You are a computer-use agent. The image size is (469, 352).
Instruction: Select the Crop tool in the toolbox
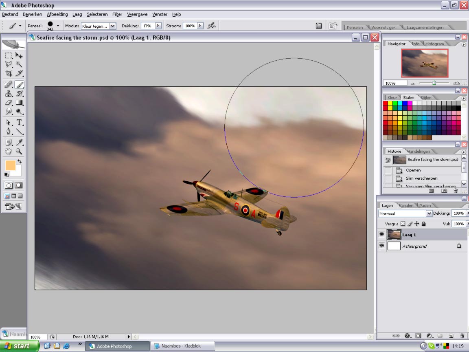click(x=9, y=73)
